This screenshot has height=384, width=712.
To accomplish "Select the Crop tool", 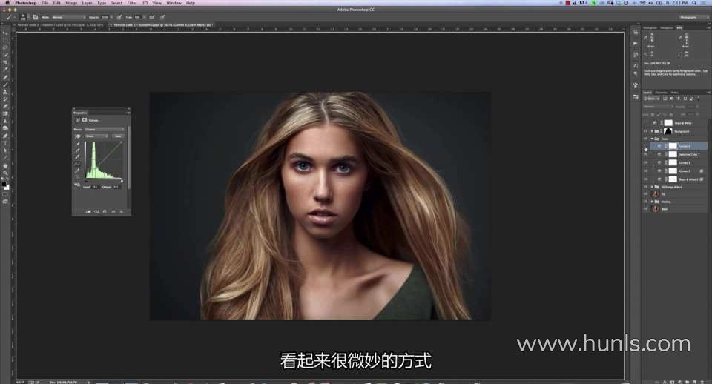I will (5, 62).
